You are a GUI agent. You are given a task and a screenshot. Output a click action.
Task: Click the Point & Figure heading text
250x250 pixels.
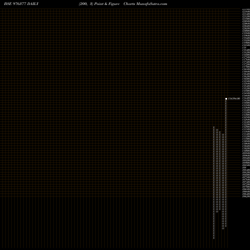coord(107,4)
